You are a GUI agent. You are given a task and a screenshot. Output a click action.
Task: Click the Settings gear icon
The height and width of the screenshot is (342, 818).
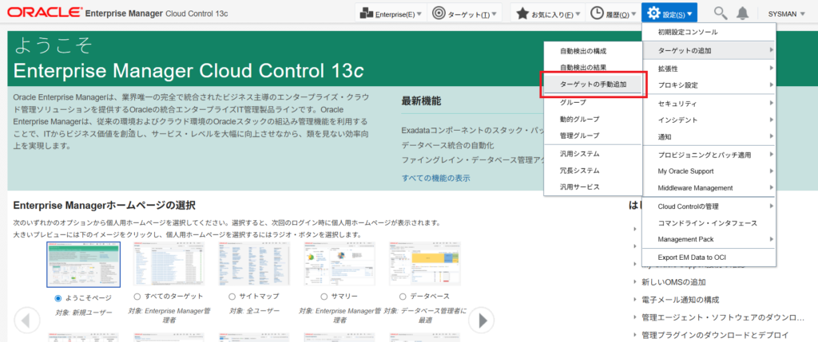coord(654,13)
